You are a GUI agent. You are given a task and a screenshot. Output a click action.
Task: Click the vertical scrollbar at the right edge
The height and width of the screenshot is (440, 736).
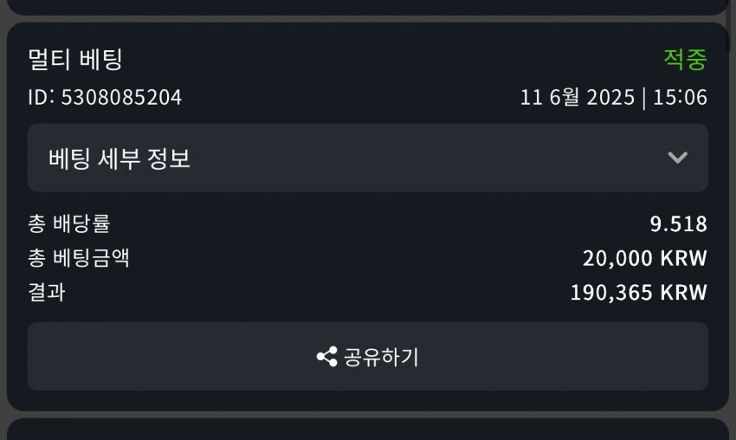click(x=728, y=26)
